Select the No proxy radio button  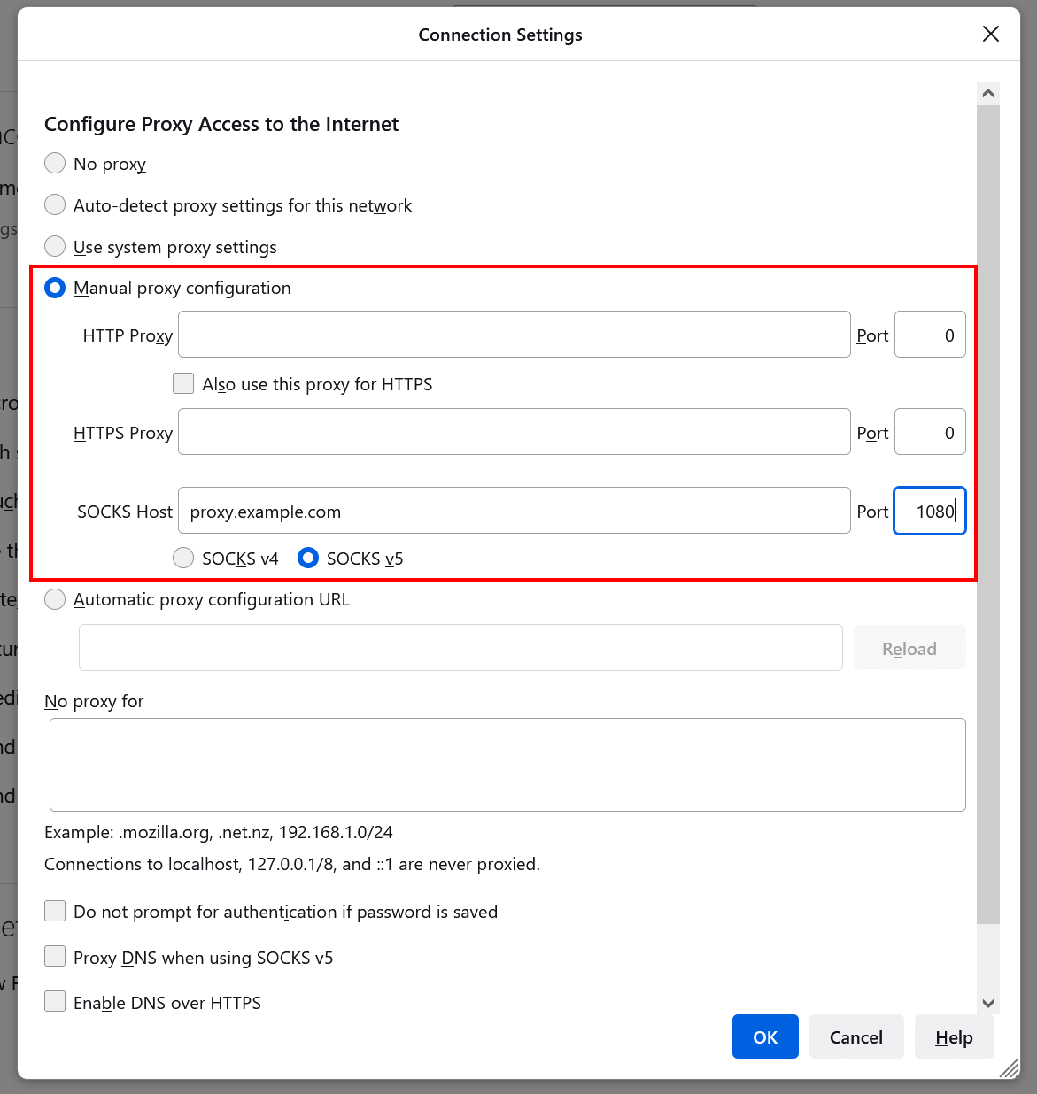pos(54,163)
